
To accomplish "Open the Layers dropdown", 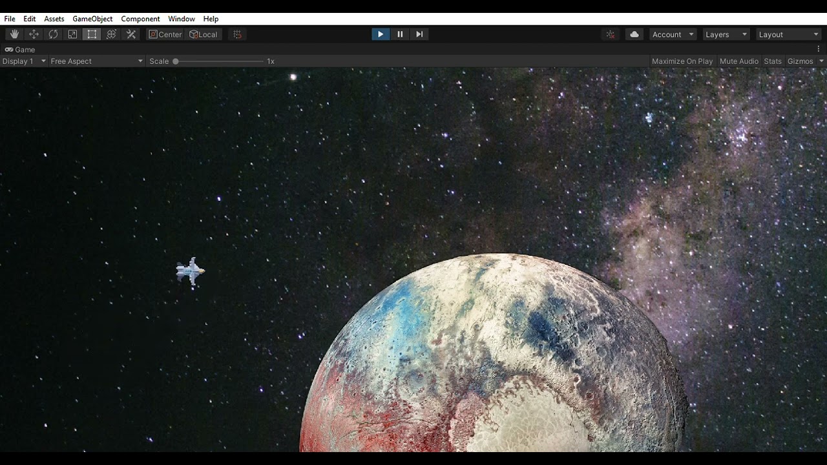I will [x=726, y=34].
